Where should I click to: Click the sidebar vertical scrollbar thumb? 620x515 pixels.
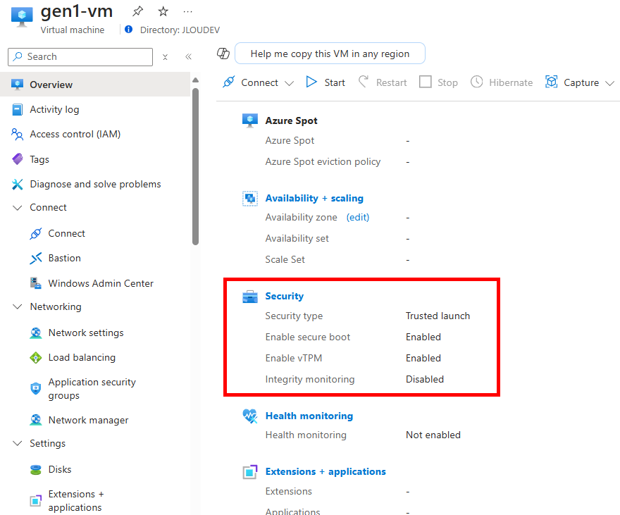click(195, 166)
